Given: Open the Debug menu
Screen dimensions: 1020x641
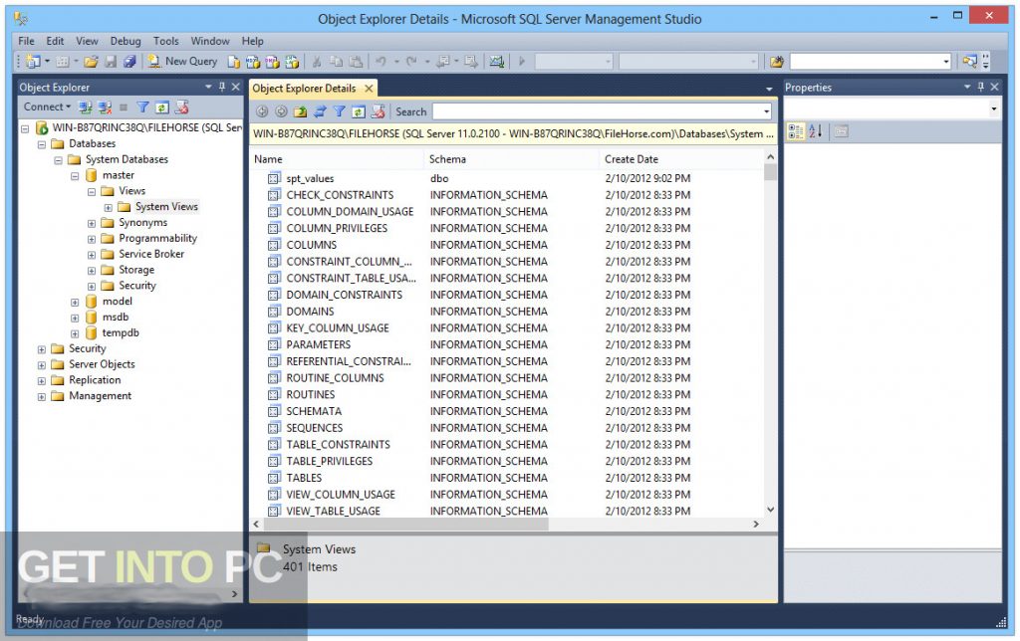Looking at the screenshot, I should (x=126, y=41).
